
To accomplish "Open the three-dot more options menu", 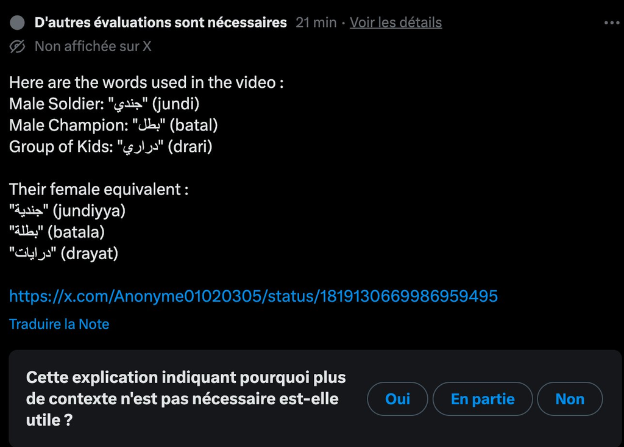I will [611, 23].
